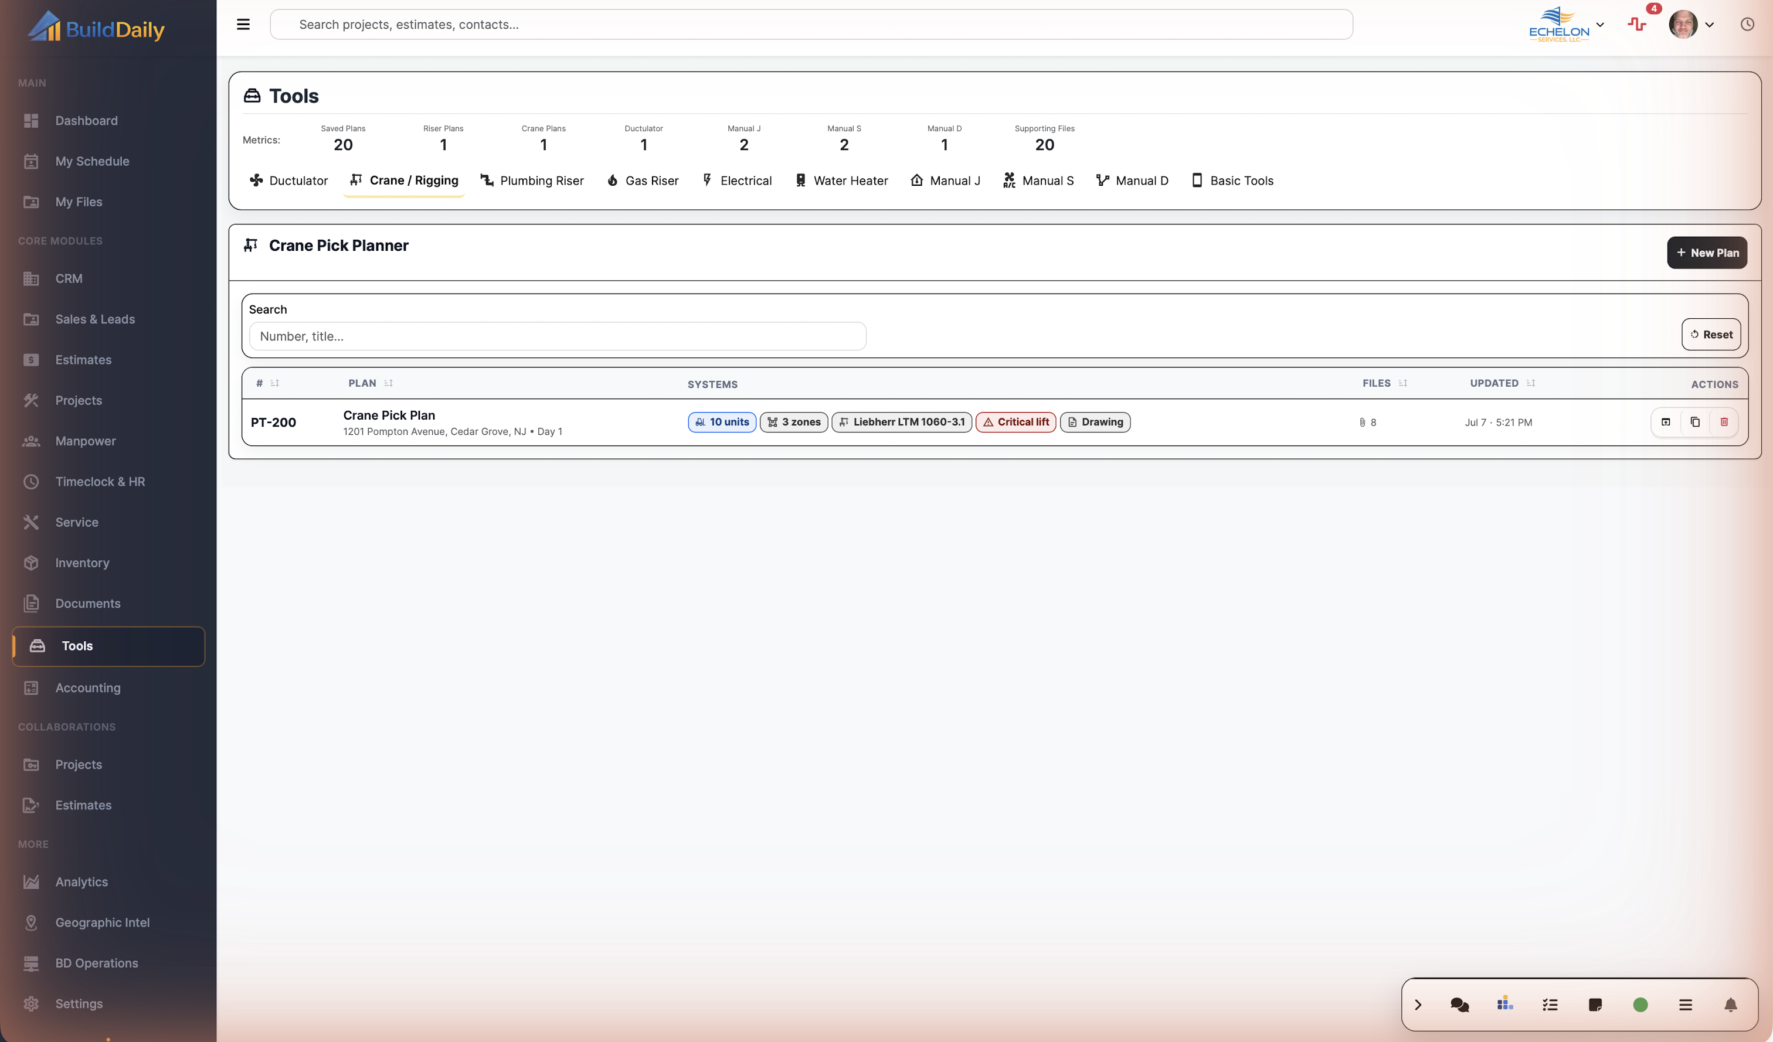Open the PT-200 plan number

[x=273, y=423]
